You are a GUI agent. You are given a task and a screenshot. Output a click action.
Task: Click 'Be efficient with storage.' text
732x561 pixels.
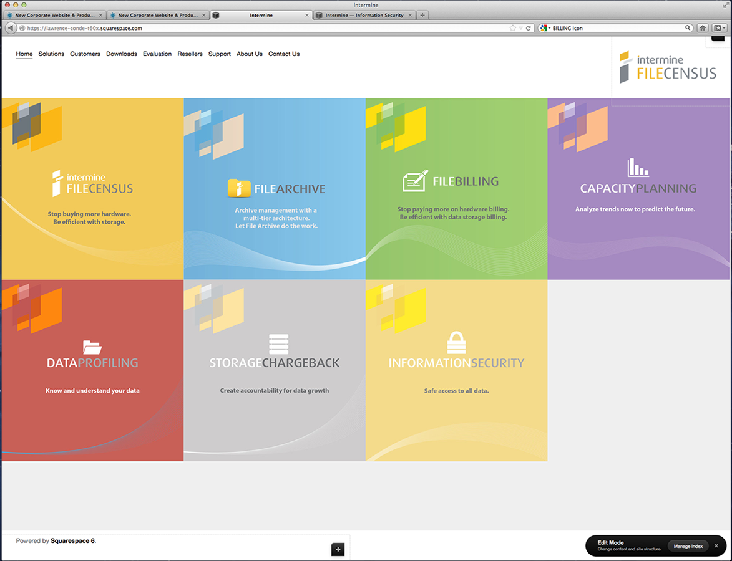(x=89, y=222)
